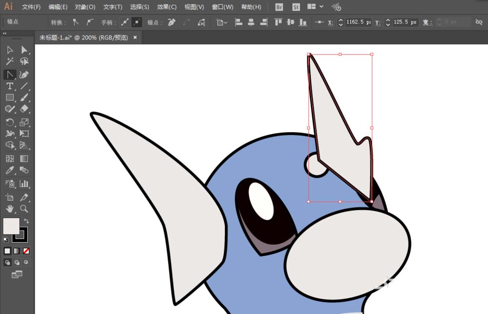This screenshot has height=314, width=488.
Task: Choose the Paintbrush tool
Action: pyautogui.click(x=24, y=98)
